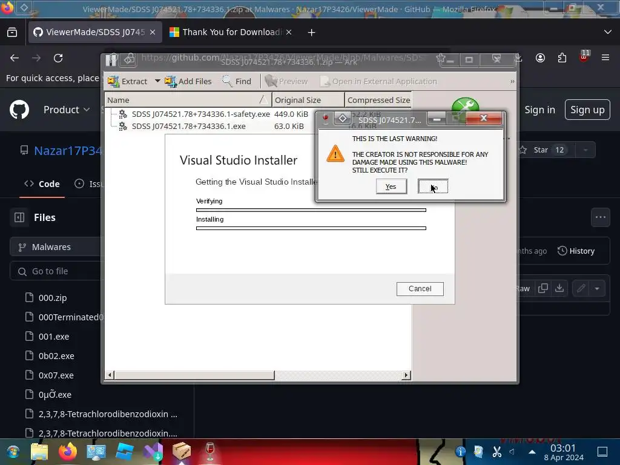The image size is (620, 465).
Task: Open a new Firefox tab
Action: [x=312, y=33]
